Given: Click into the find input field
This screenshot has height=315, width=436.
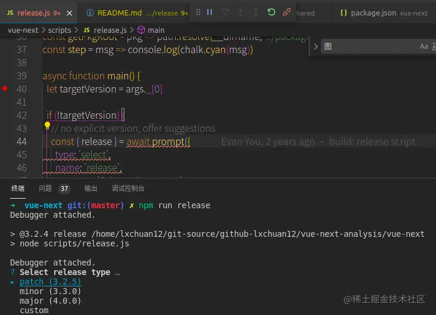Looking at the screenshot, I should [x=371, y=47].
